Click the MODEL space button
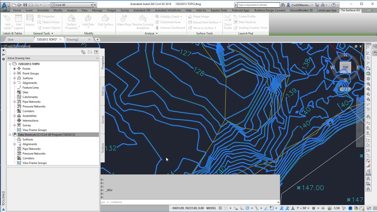 point(211,208)
